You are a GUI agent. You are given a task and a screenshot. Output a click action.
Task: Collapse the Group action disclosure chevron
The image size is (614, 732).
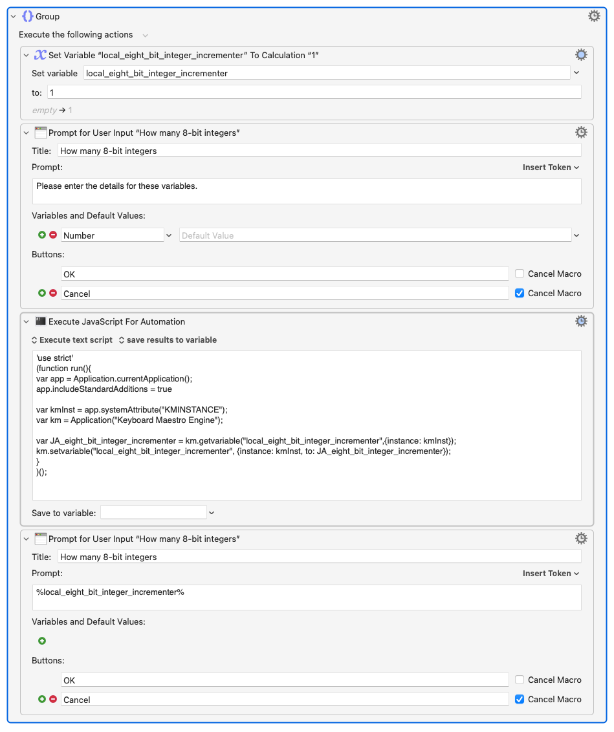(x=14, y=16)
